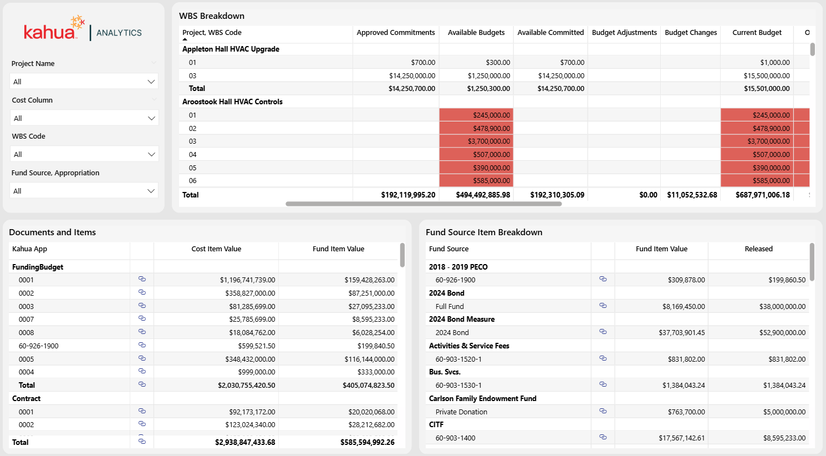Expand Fund Source, Appropriation dropdown
The height and width of the screenshot is (456, 826).
(x=84, y=191)
